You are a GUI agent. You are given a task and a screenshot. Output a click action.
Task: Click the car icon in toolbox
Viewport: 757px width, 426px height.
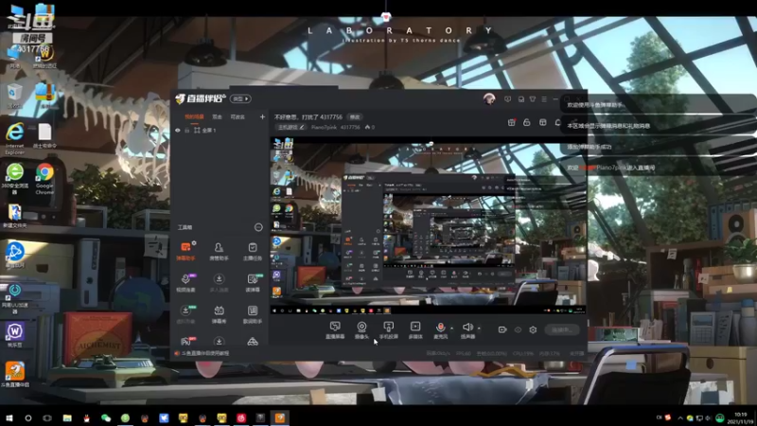[x=253, y=342]
